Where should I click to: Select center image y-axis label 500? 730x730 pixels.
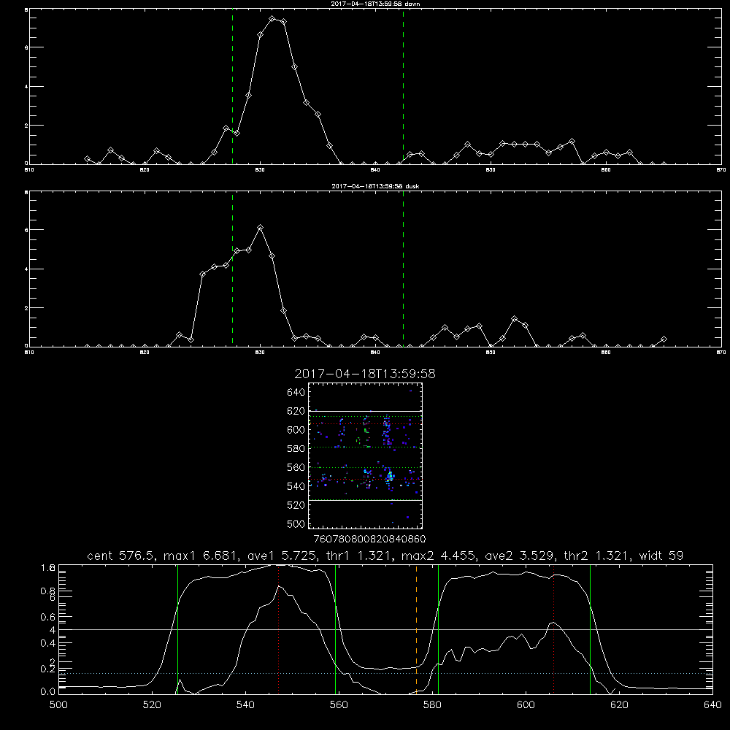[x=296, y=523]
